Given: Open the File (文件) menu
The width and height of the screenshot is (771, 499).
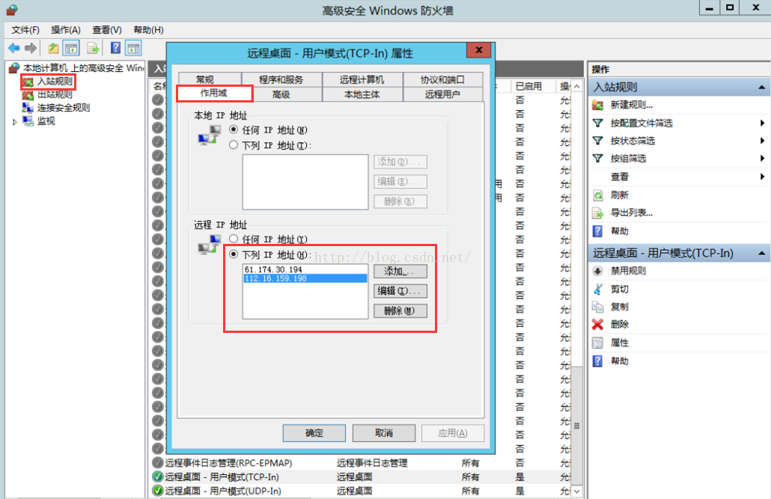Looking at the screenshot, I should click(25, 30).
